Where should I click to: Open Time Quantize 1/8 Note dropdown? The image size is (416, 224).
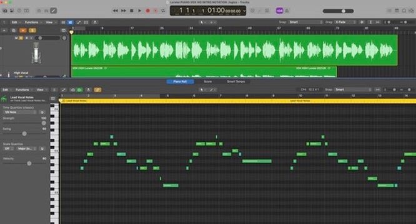tap(20, 112)
